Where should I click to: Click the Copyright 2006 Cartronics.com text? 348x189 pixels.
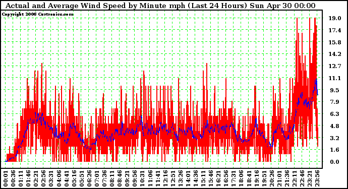point(37,15)
